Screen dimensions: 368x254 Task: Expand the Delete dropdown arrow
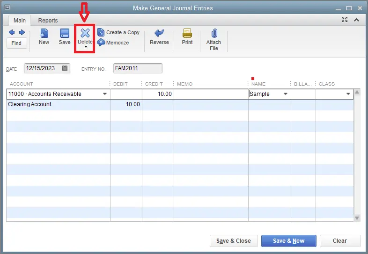click(86, 47)
